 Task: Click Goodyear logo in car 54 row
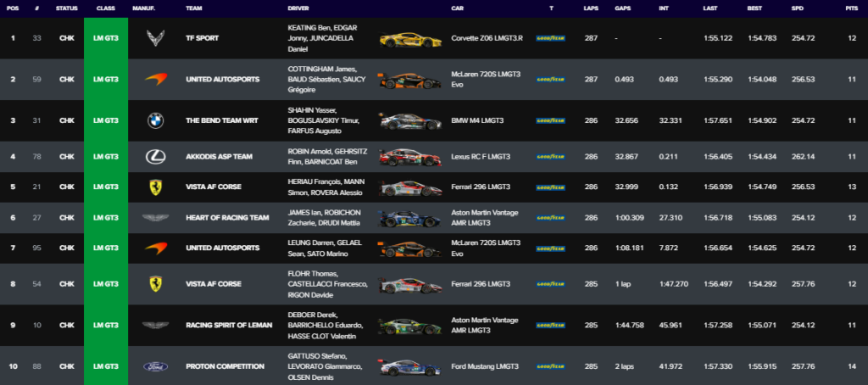[x=550, y=284]
